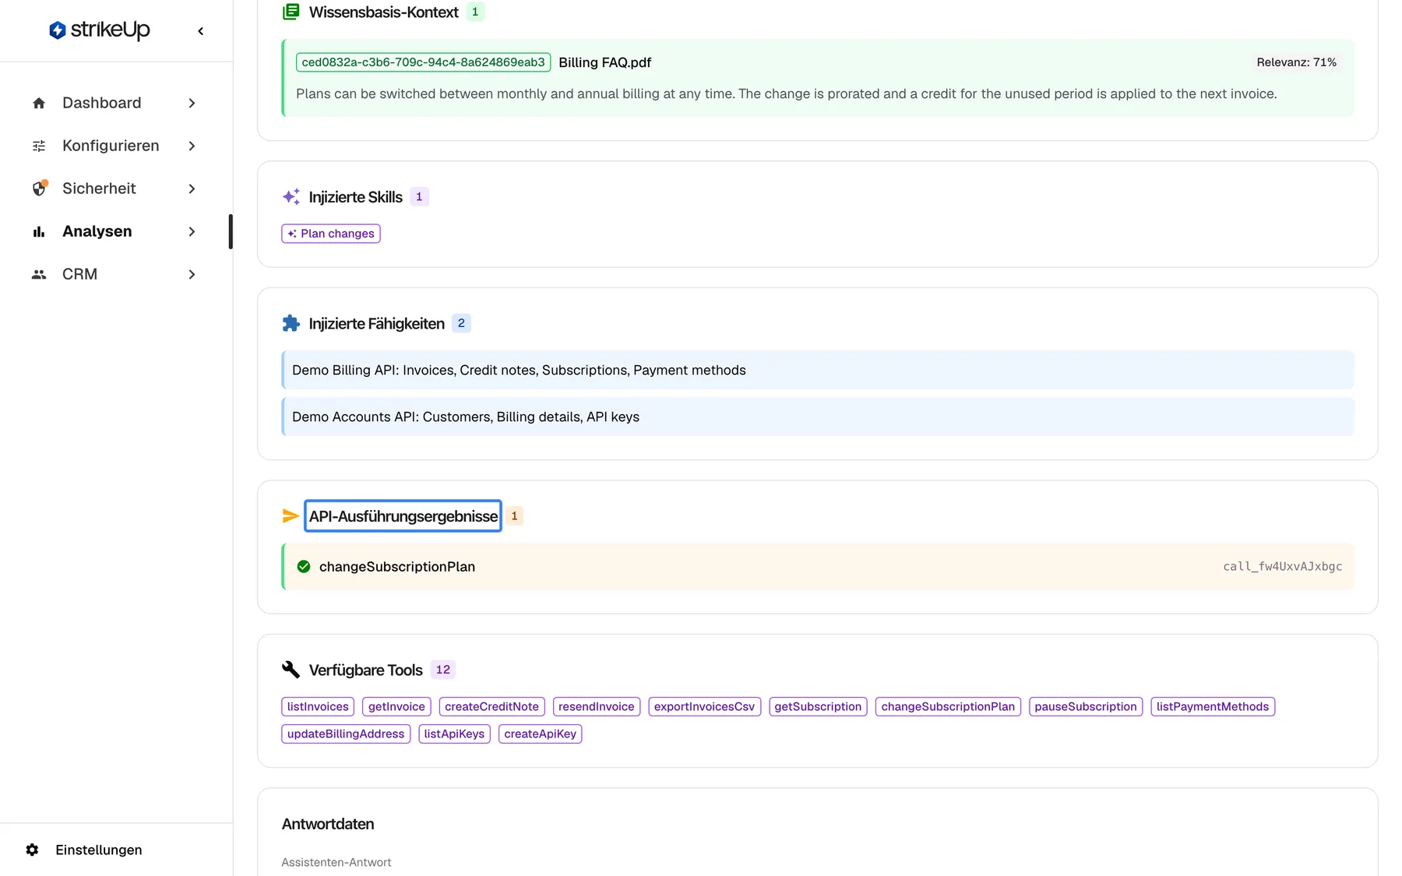Click the Konfigurieren sliders icon
The image size is (1402, 876).
pyautogui.click(x=39, y=146)
